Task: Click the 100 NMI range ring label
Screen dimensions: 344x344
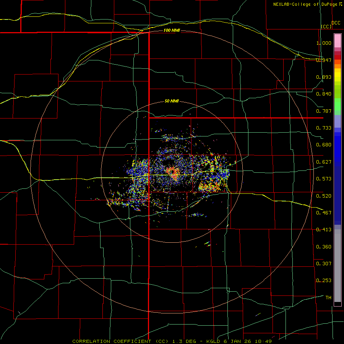Action: tap(172, 30)
